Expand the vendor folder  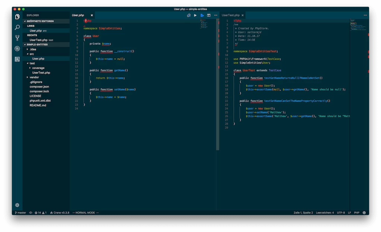pyautogui.click(x=34, y=77)
